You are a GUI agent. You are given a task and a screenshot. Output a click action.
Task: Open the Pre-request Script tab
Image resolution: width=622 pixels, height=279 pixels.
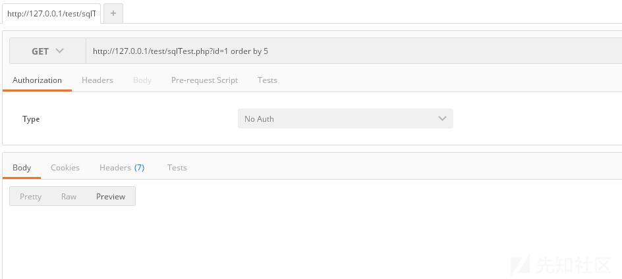204,80
